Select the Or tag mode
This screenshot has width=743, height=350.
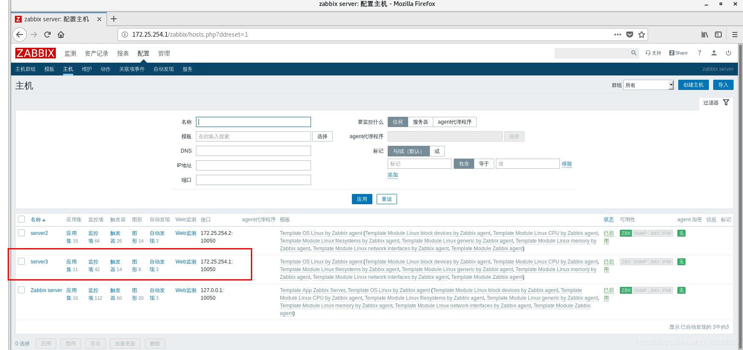coord(437,151)
